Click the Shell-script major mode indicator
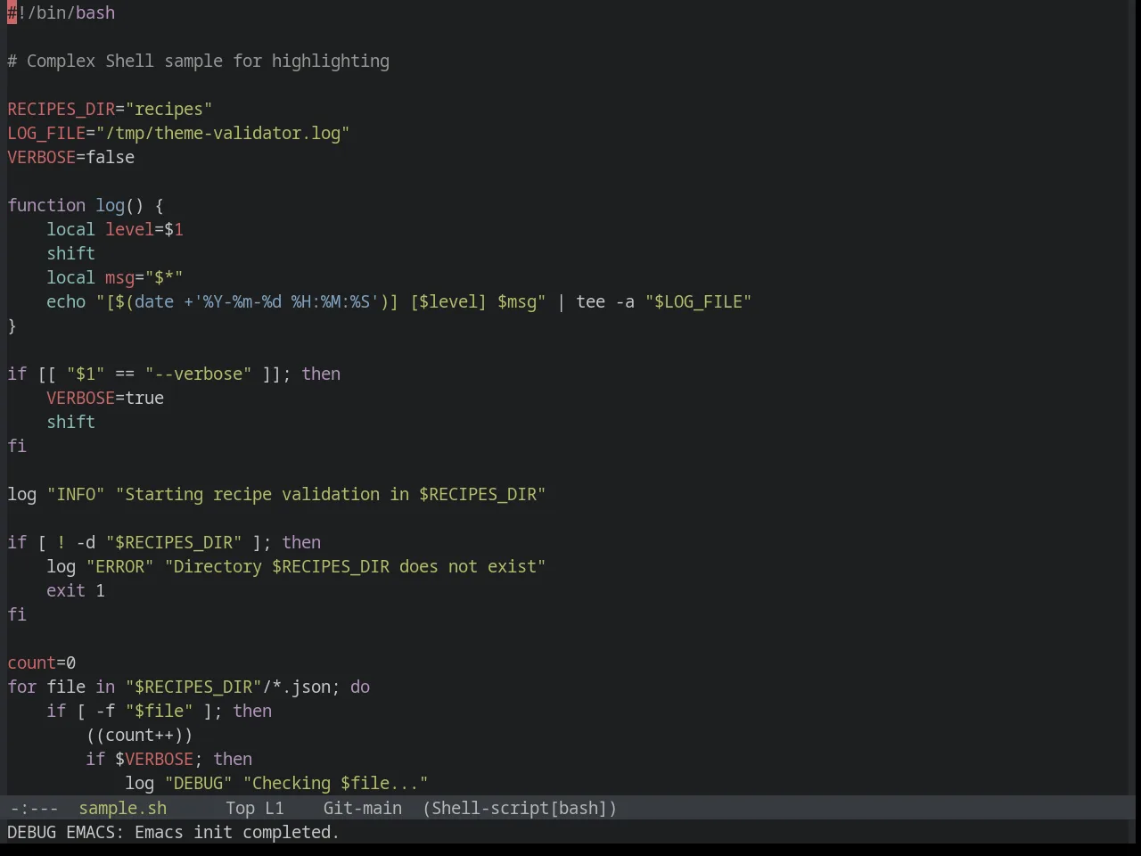1141x856 pixels. click(x=490, y=808)
